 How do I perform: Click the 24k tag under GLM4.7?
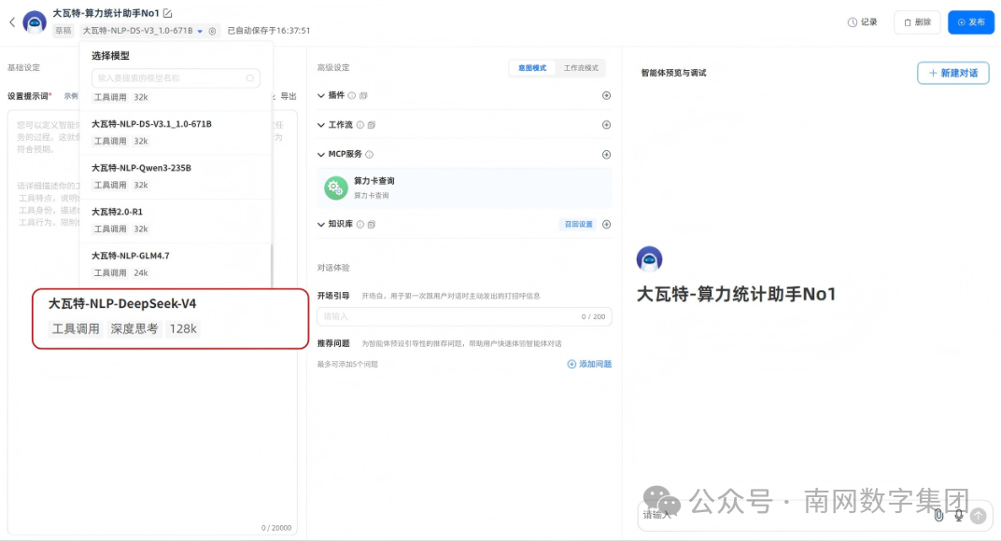(140, 273)
